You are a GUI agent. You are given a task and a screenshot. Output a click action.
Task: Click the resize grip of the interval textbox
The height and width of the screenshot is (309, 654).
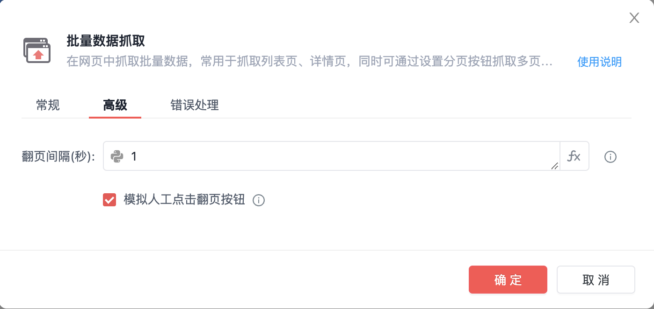point(555,166)
